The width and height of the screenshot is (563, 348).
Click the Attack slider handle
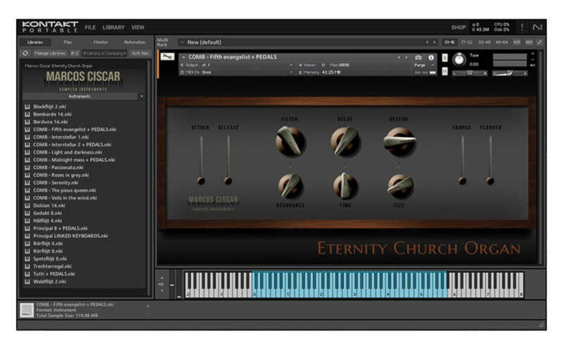coord(201,181)
